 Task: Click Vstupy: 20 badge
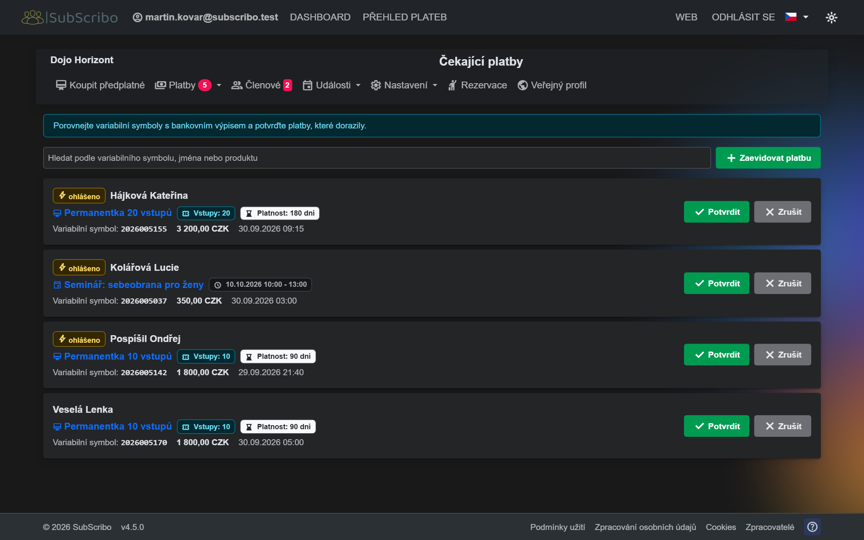click(x=206, y=214)
